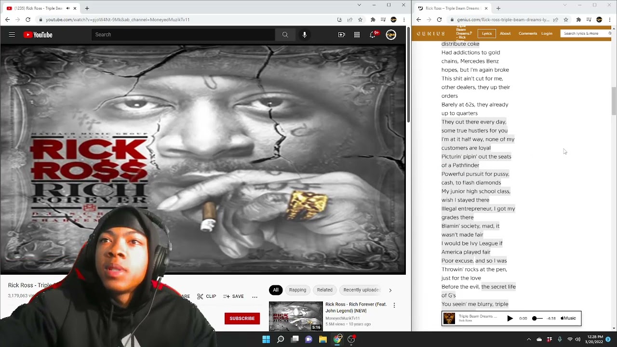
Task: Play Triple Beam Dreams in Apple Music player
Action: (x=510, y=318)
